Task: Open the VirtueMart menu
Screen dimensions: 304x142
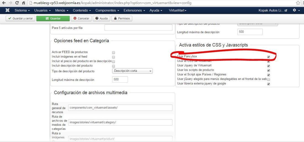Action: pos(178,10)
